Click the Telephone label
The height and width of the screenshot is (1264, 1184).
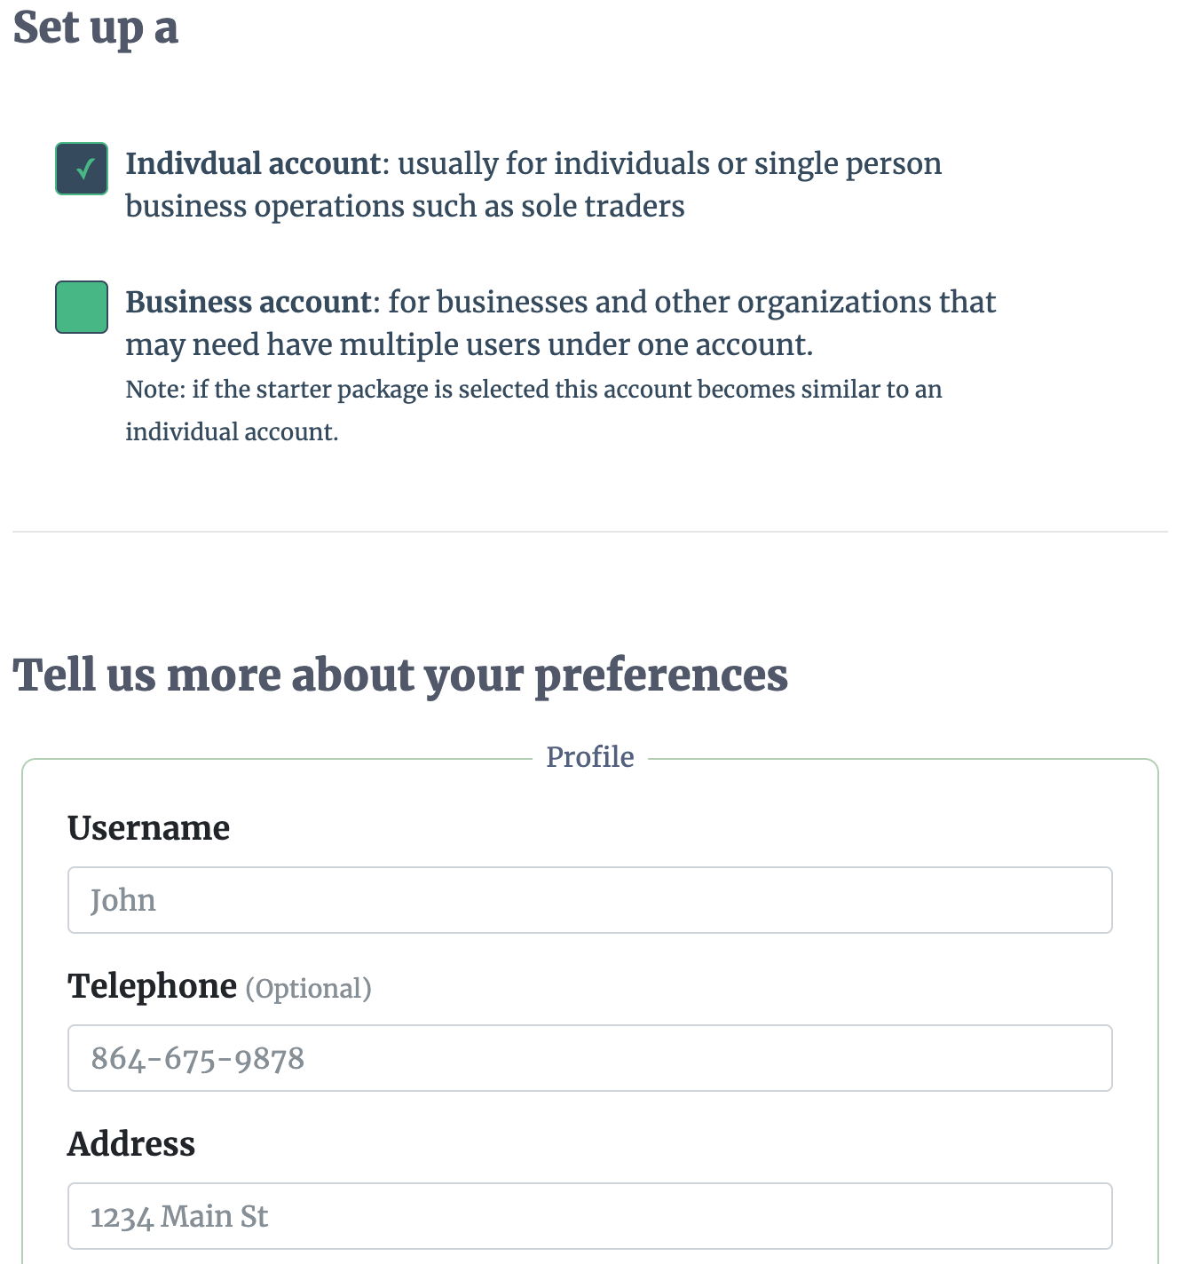click(x=153, y=985)
